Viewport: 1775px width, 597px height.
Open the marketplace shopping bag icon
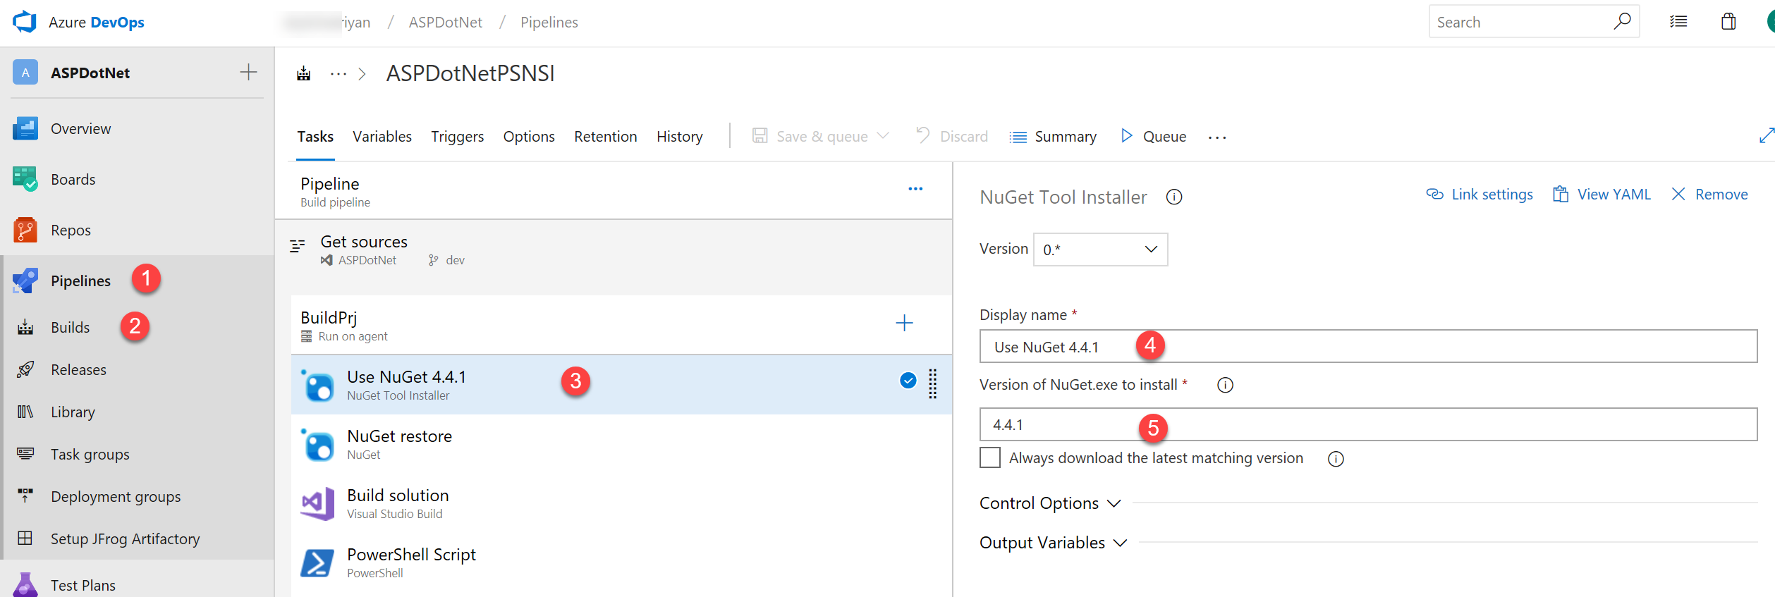1728,22
